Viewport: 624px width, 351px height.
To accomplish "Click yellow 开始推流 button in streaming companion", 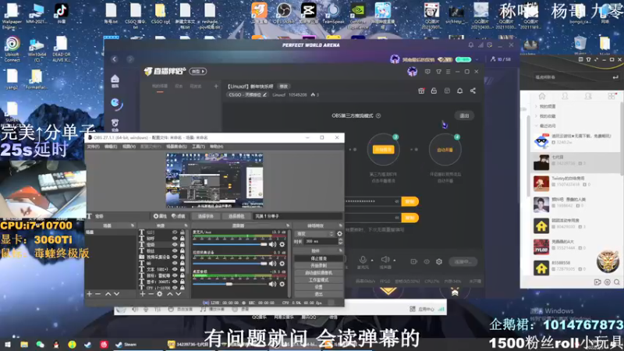I will tap(383, 149).
